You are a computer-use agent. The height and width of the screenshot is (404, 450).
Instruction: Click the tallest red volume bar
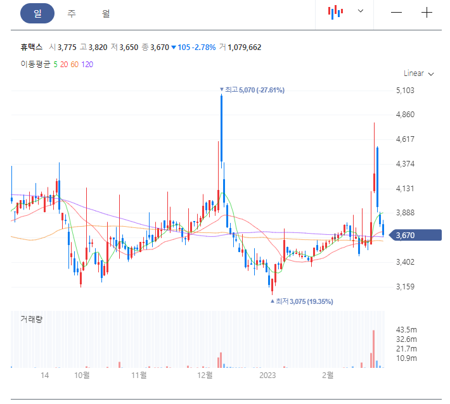pyautogui.click(x=374, y=349)
